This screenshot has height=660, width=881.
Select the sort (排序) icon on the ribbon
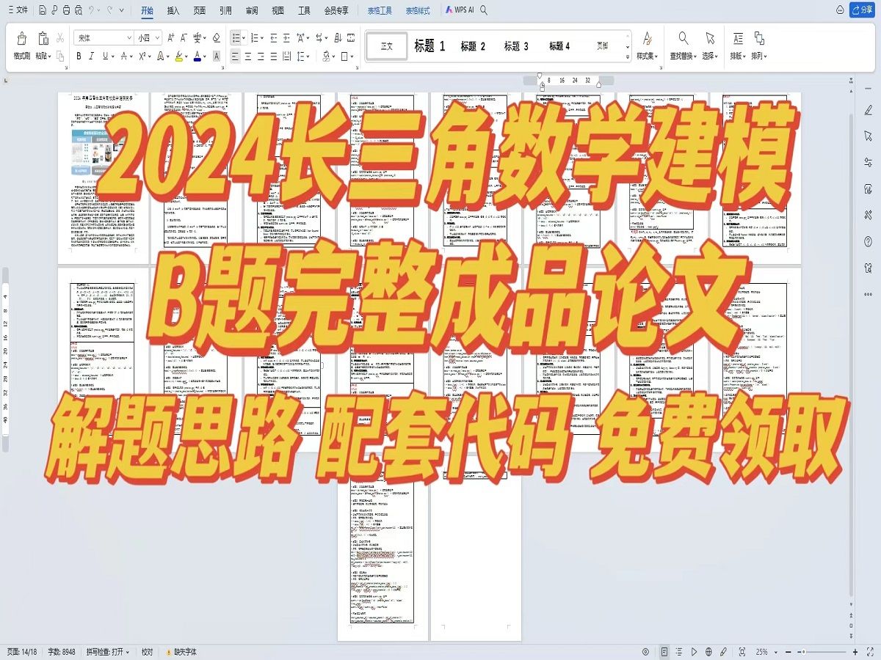[x=338, y=37]
